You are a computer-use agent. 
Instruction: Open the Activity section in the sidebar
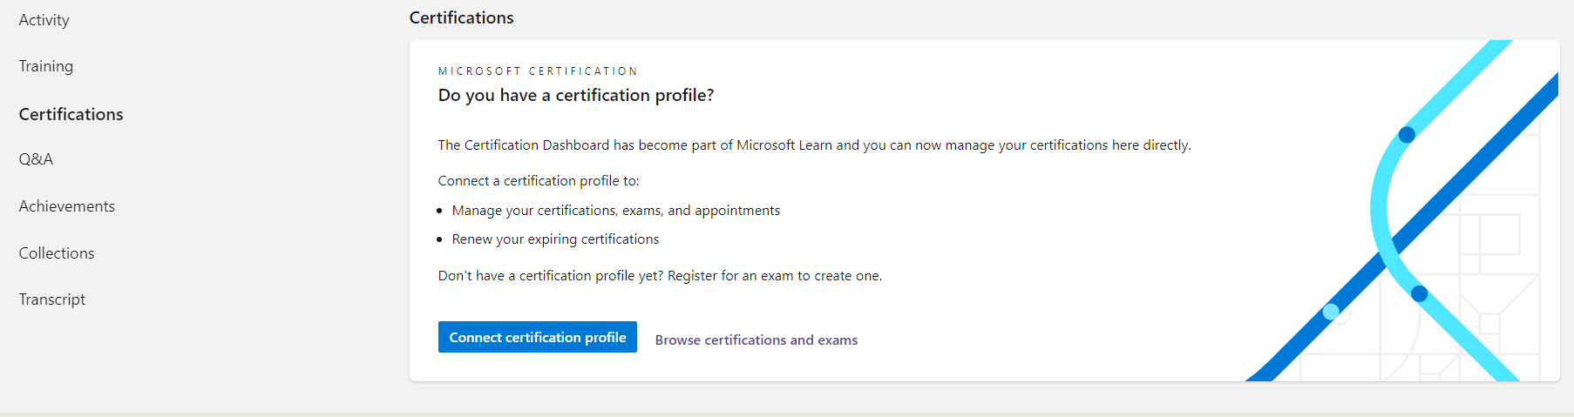coord(44,20)
